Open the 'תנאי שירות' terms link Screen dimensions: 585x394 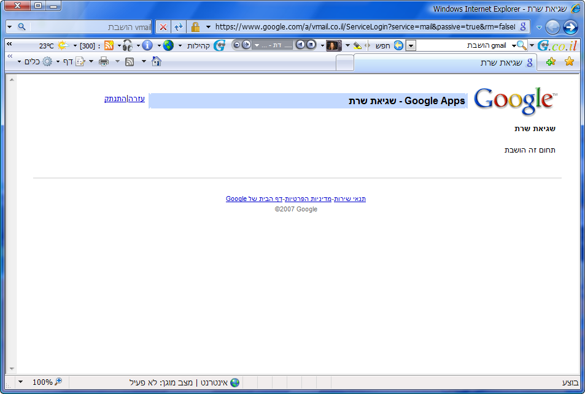click(x=350, y=199)
